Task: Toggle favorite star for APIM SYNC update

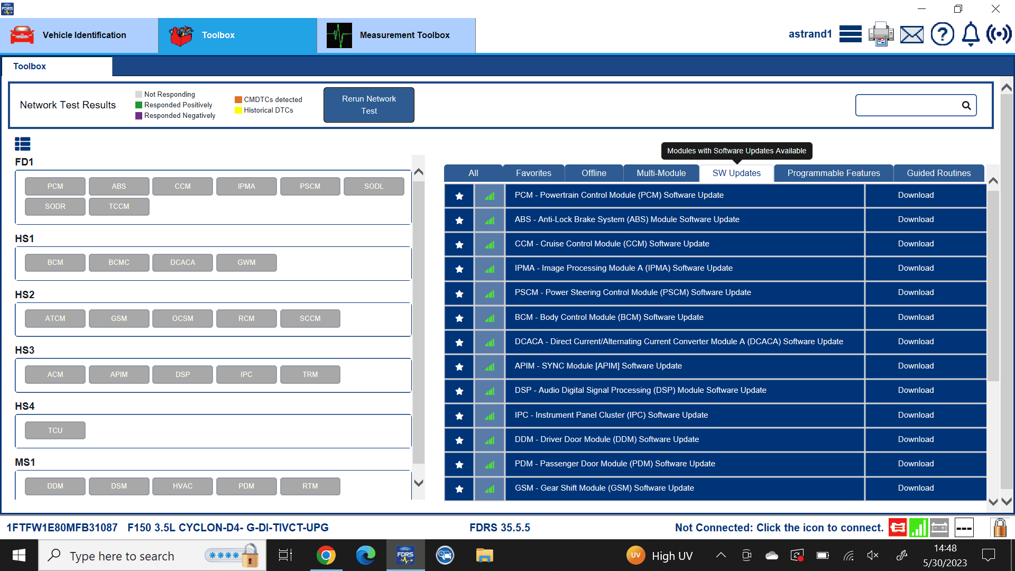Action: point(459,366)
